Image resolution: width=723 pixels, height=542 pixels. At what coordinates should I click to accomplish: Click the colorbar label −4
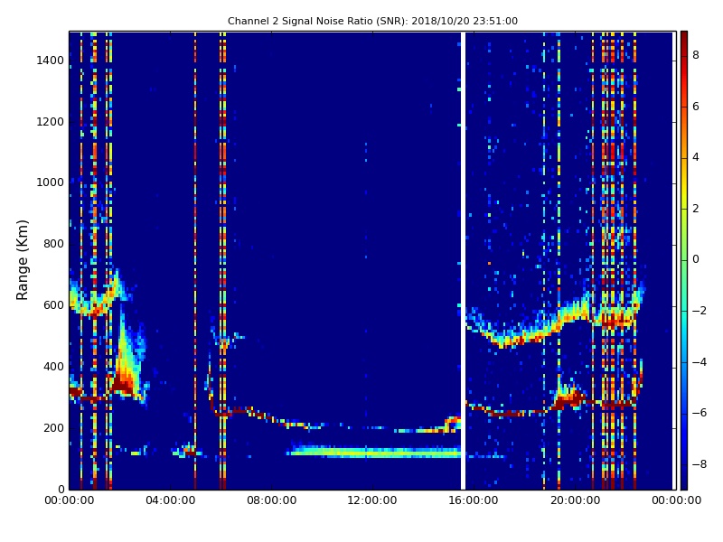coord(700,362)
